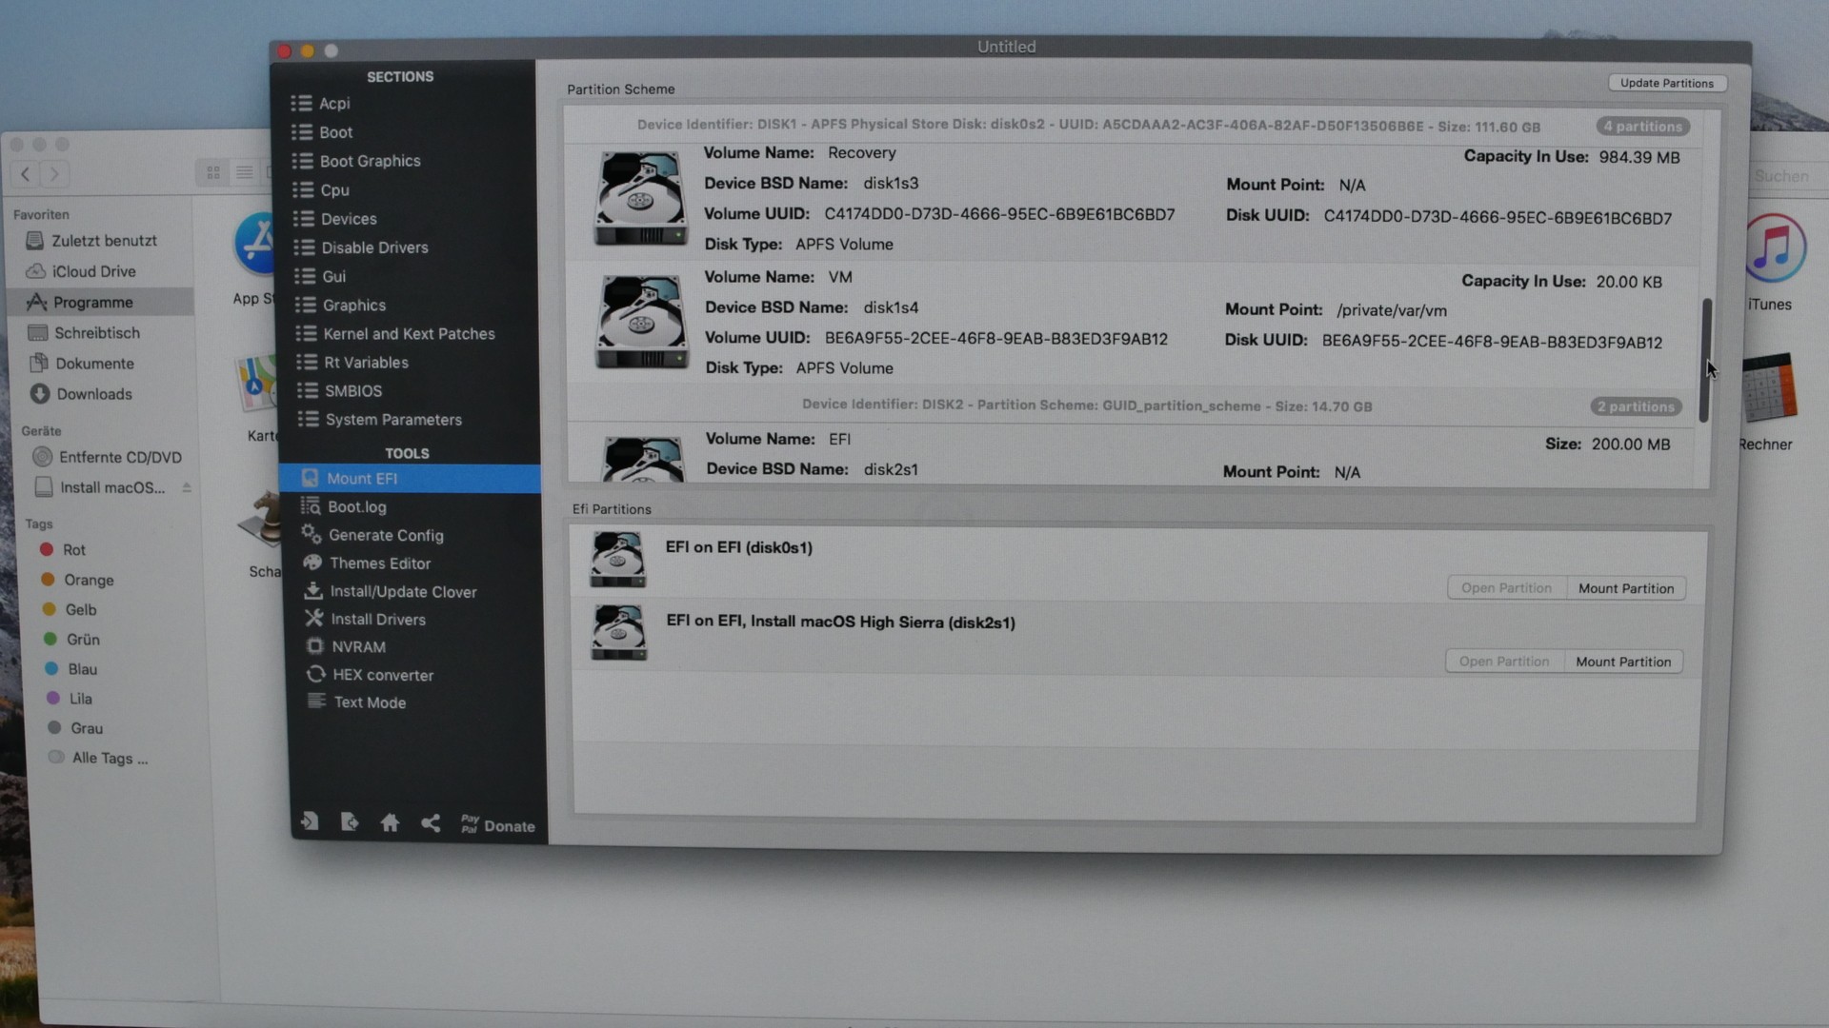Click the Update Partitions button
The width and height of the screenshot is (1829, 1028).
click(x=1666, y=83)
